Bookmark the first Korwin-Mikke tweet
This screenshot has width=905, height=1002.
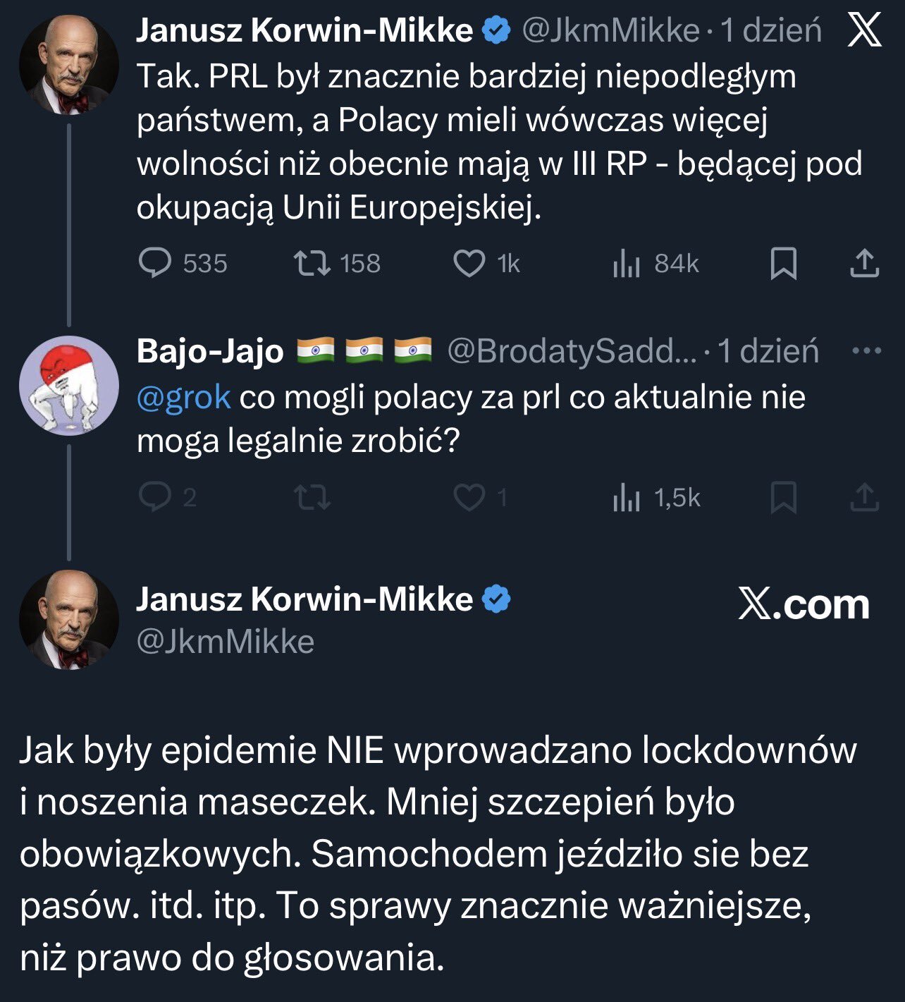[x=783, y=264]
